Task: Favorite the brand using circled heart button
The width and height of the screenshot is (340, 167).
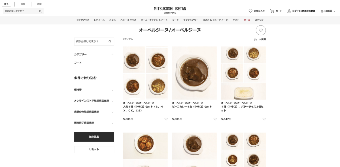Action: 261,30
